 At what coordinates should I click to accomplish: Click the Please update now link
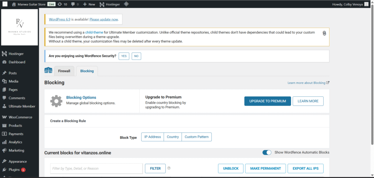[104, 19]
